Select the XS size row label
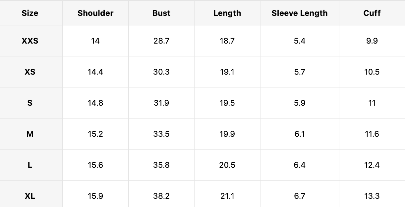The height and width of the screenshot is (207, 405). [30, 72]
